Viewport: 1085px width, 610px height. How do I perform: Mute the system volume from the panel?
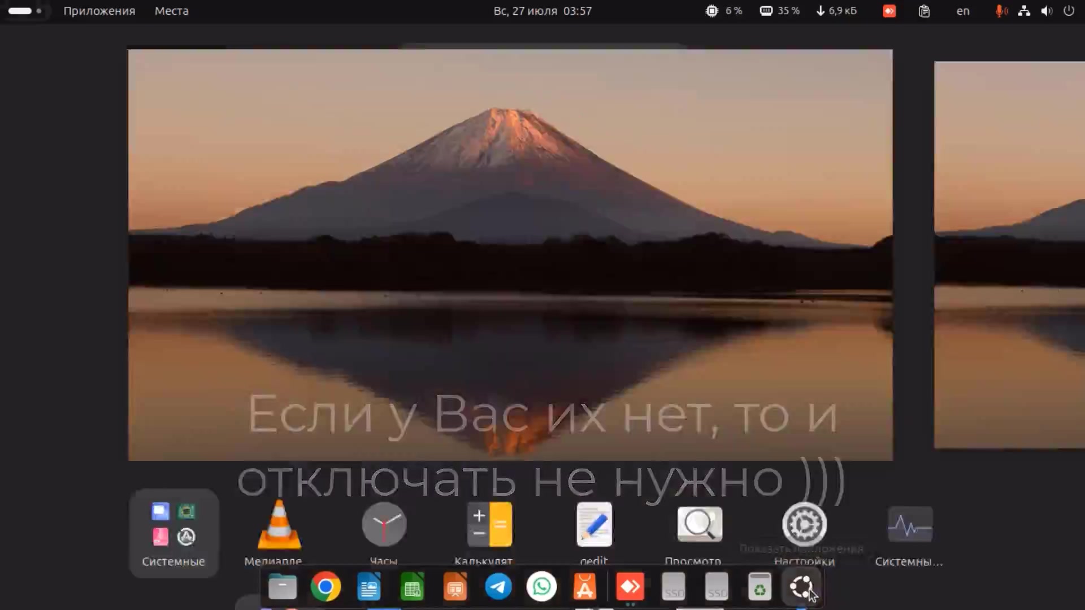(x=1047, y=11)
